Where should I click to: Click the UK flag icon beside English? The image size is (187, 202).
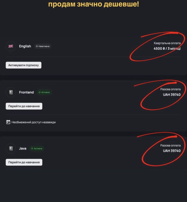11,46
